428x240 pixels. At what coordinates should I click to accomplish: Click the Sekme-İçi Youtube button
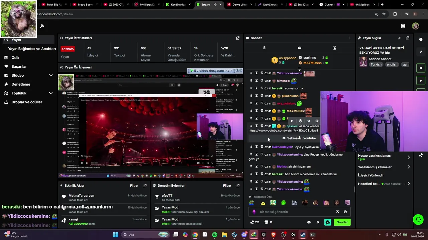299,138
